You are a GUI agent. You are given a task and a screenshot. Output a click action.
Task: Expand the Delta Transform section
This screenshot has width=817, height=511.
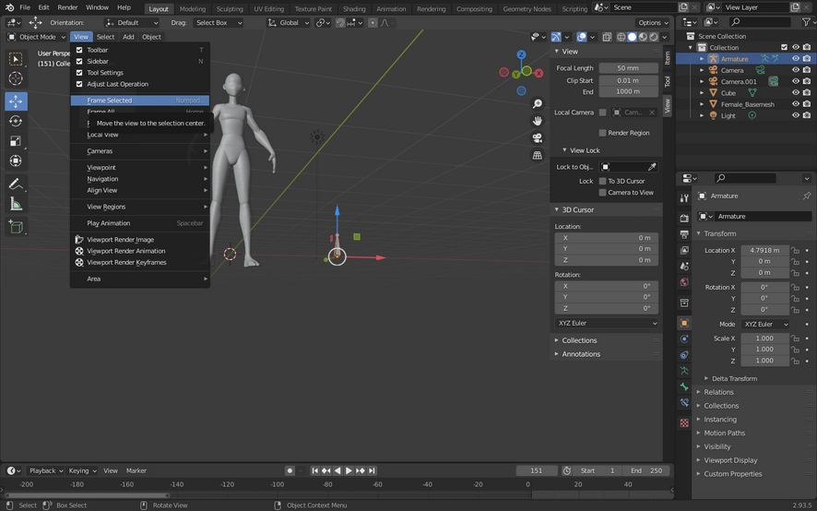(734, 378)
